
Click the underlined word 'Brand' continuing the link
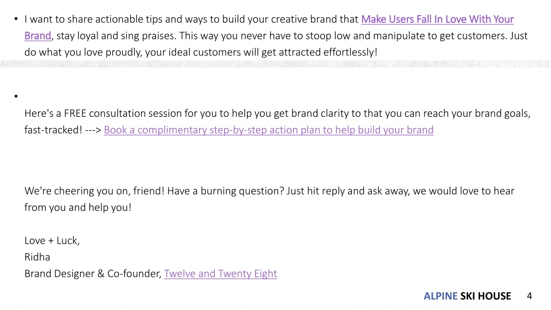(x=38, y=36)
